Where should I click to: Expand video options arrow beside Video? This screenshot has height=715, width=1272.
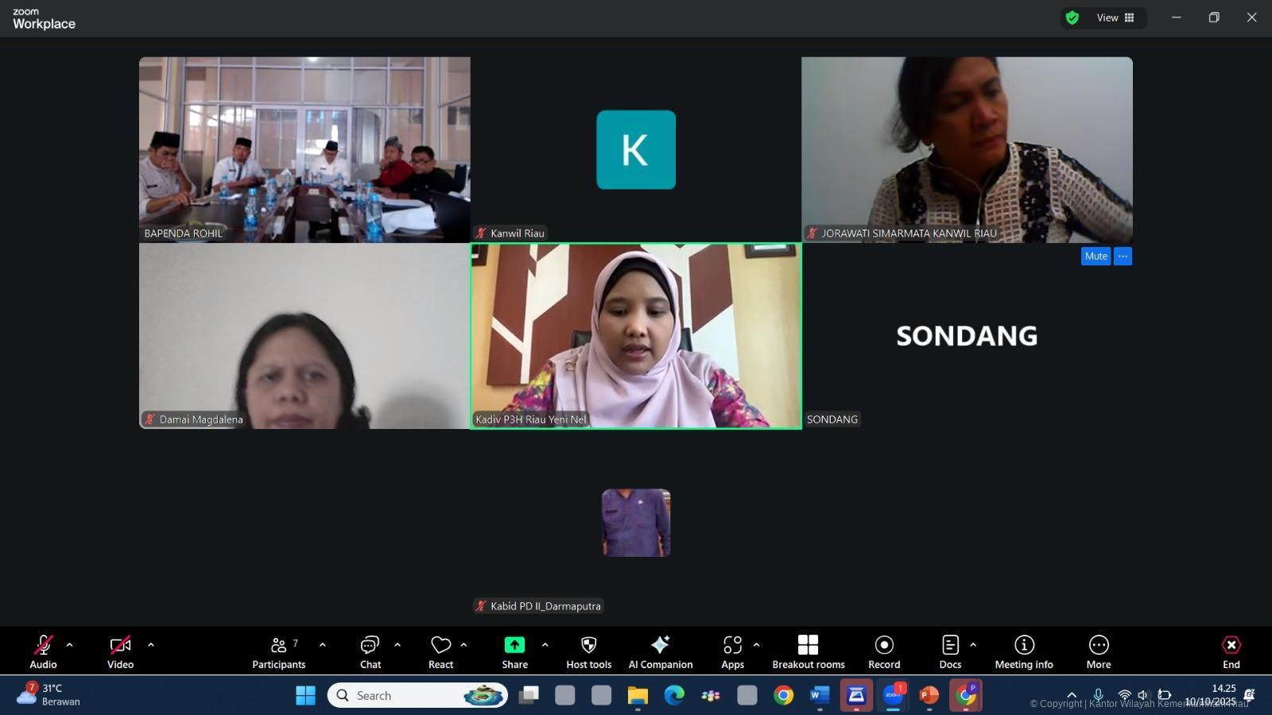point(151,645)
